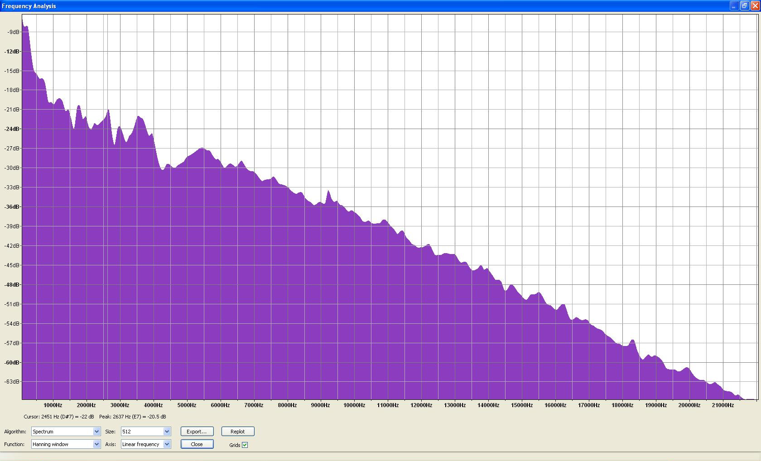This screenshot has width=761, height=461.
Task: Click the 1000Hz axis label
Action: [x=53, y=405]
